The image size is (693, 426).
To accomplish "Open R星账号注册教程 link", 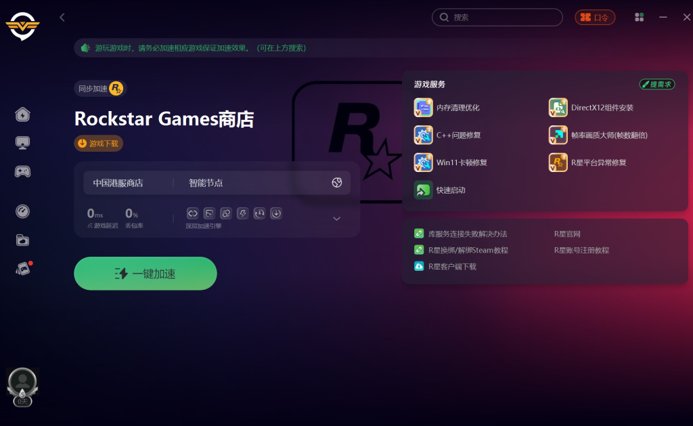I will [x=581, y=250].
